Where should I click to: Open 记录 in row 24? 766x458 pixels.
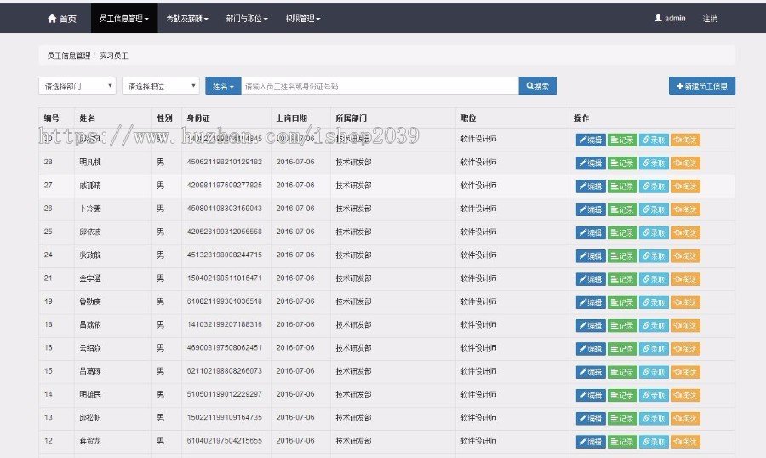point(622,255)
